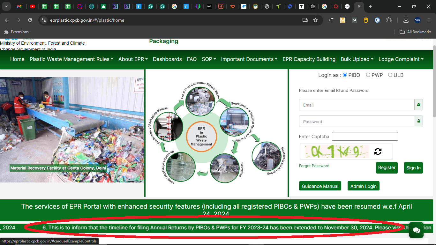Click the Sign In button
The width and height of the screenshot is (436, 245).
413,167
